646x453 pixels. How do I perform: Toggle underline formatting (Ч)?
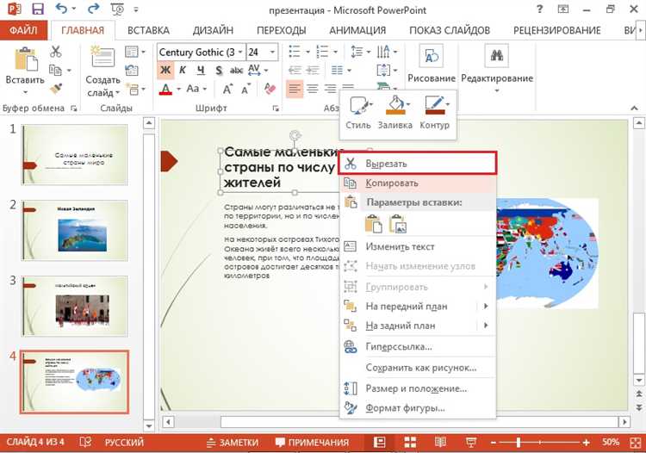[201, 70]
